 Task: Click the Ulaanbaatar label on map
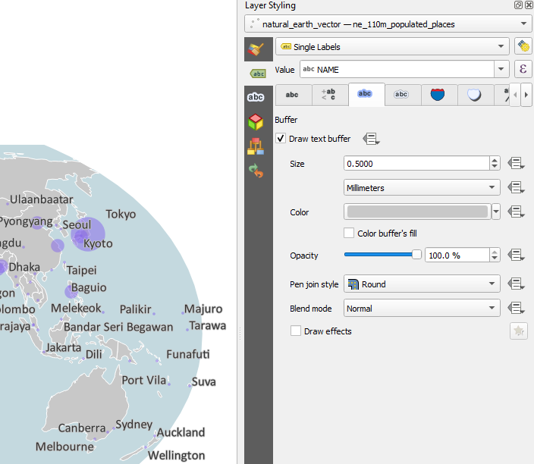pyautogui.click(x=41, y=199)
